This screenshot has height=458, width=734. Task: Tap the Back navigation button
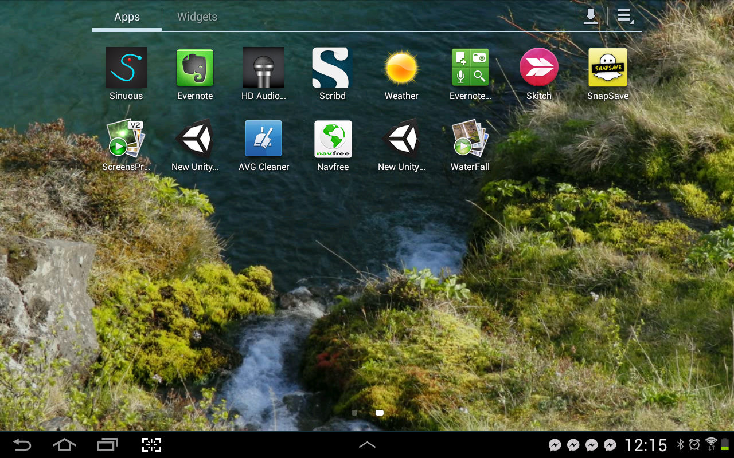pyautogui.click(x=22, y=445)
